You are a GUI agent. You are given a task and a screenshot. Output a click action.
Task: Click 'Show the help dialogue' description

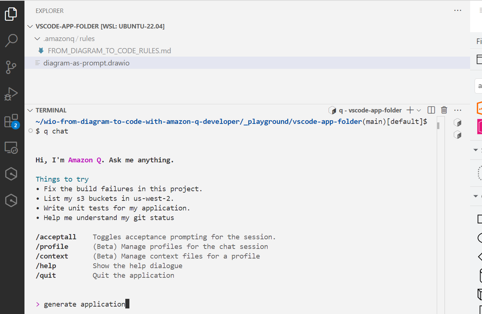[x=138, y=266]
